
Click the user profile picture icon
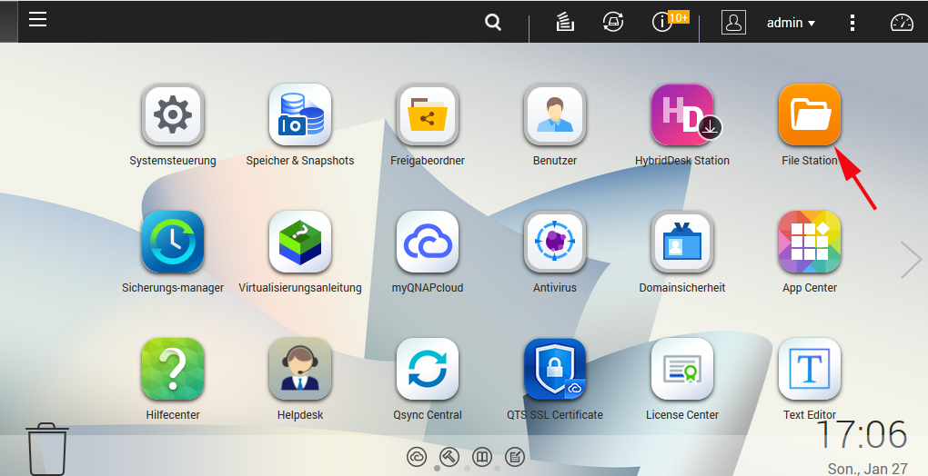(x=733, y=23)
